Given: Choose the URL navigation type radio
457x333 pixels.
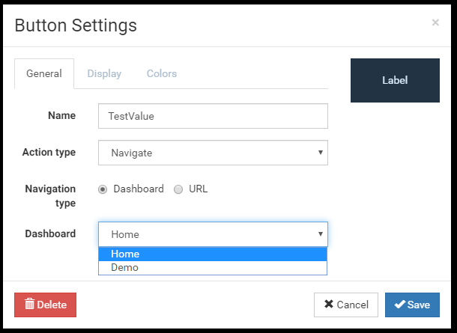Looking at the screenshot, I should [178, 189].
